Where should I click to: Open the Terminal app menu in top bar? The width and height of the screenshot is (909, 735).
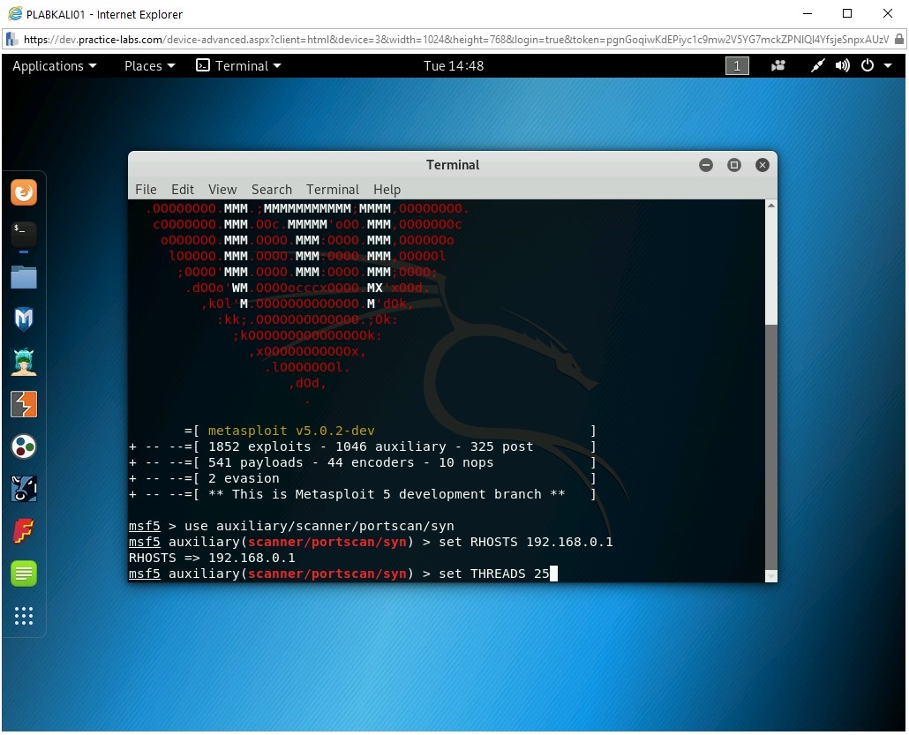tap(239, 66)
